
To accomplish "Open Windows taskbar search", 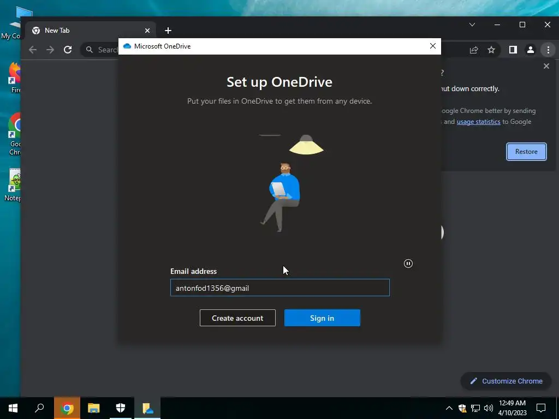I will pyautogui.click(x=39, y=408).
